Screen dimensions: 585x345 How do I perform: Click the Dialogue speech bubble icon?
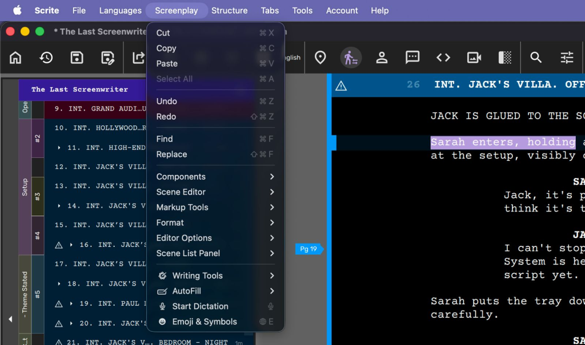click(412, 58)
